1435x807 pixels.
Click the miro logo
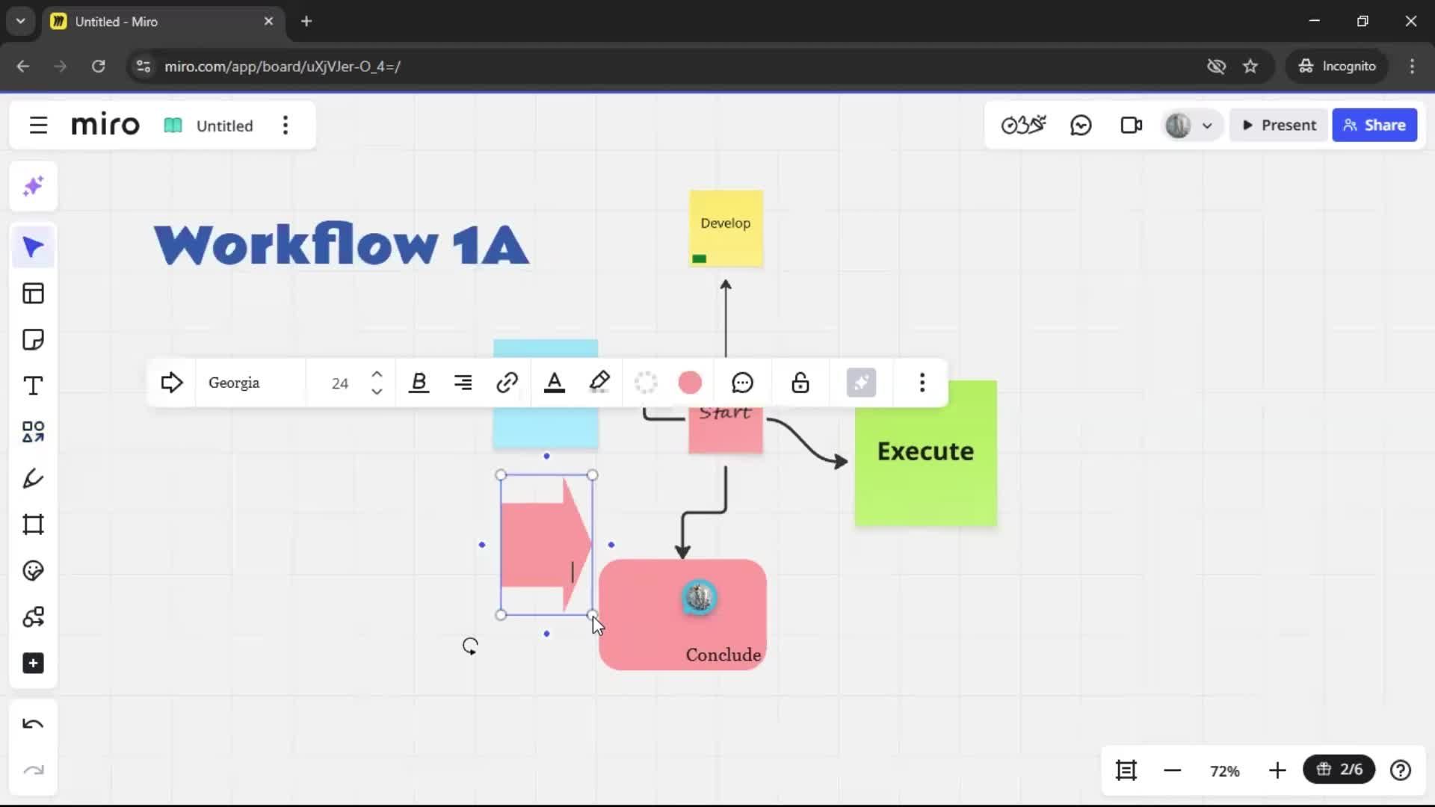tap(105, 125)
